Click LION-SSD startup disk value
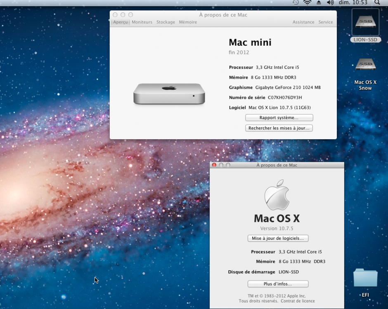 [289, 272]
